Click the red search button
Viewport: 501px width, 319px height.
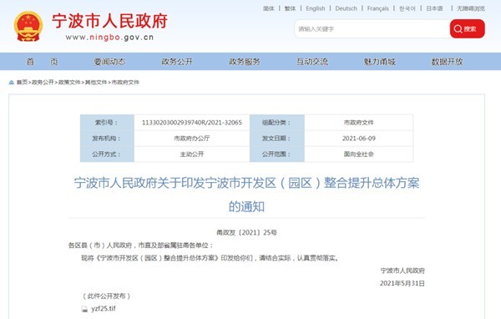pyautogui.click(x=467, y=28)
